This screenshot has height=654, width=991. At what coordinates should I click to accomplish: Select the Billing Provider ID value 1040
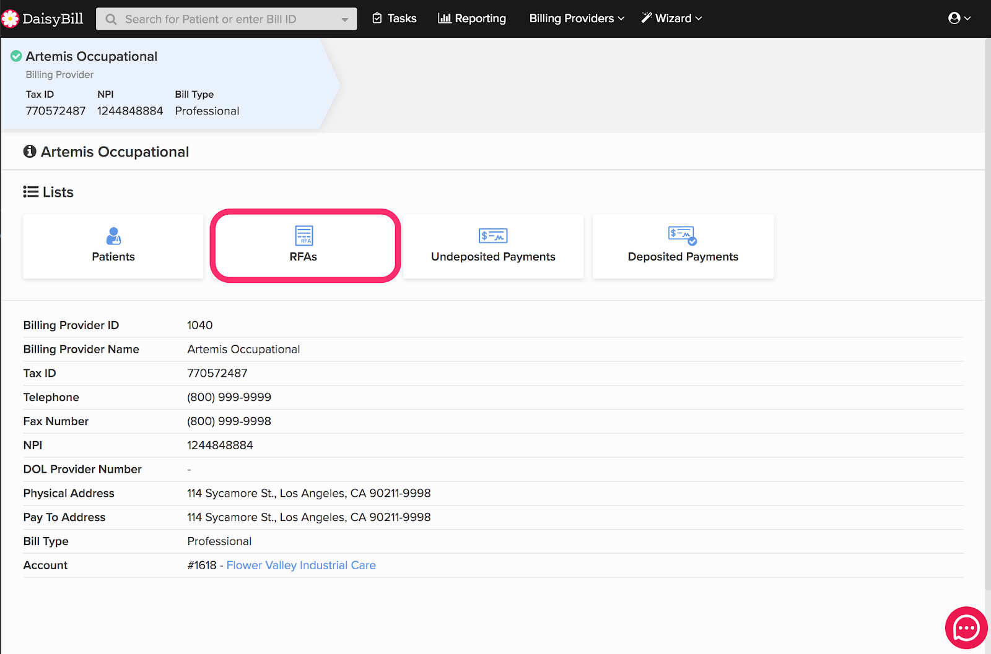200,325
